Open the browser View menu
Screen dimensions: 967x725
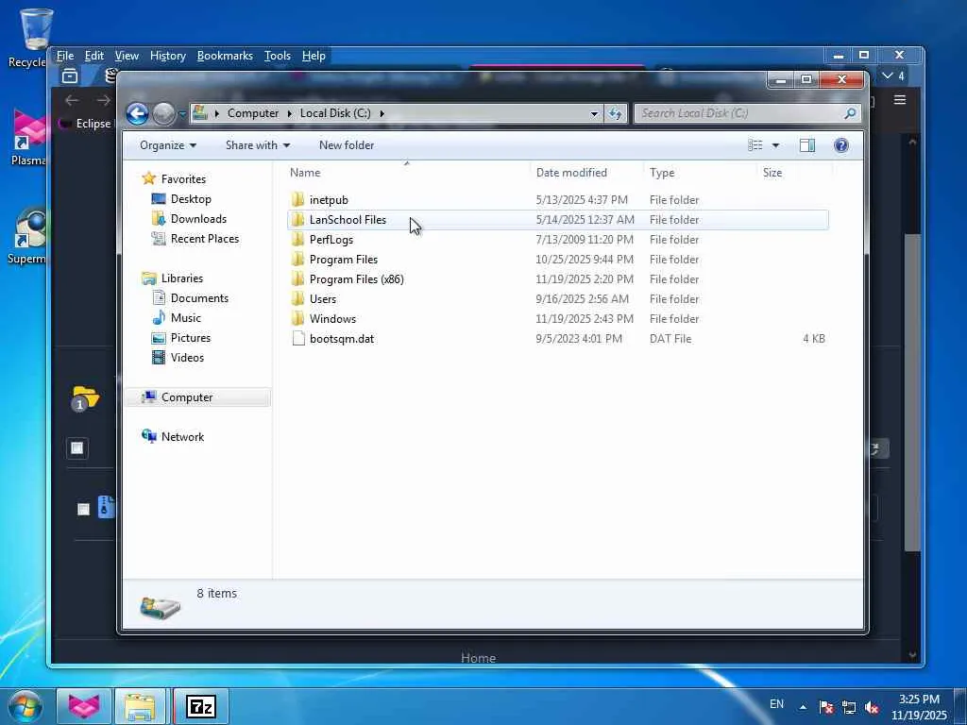point(127,56)
